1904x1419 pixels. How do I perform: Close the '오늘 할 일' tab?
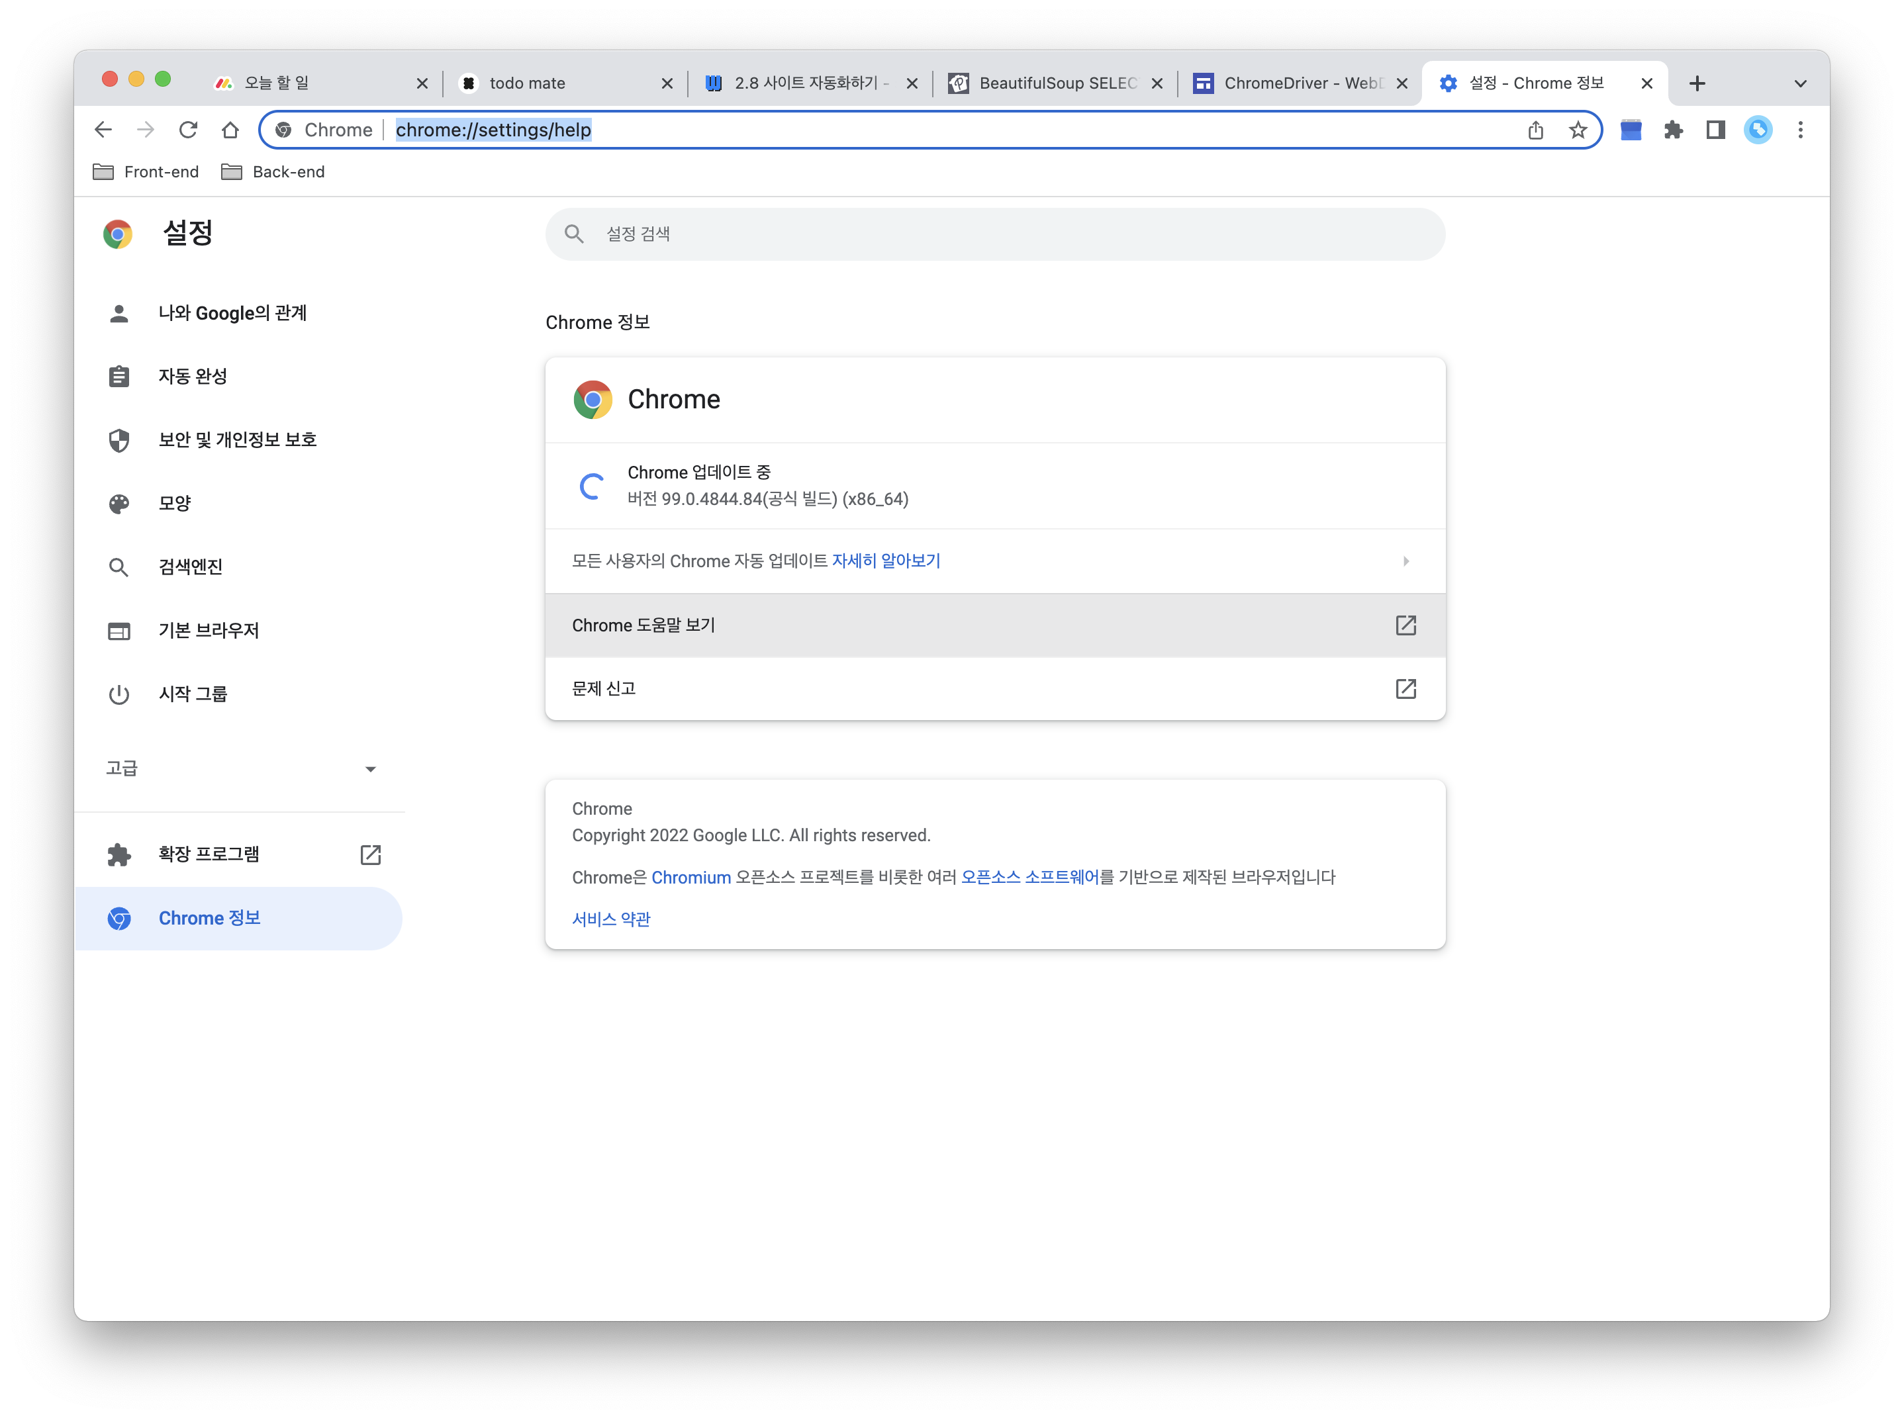422,83
